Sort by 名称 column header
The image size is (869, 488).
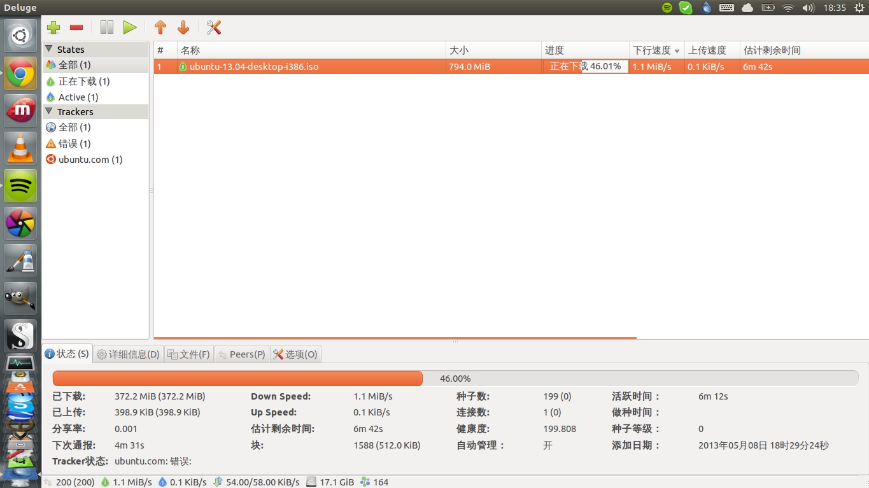tap(311, 50)
